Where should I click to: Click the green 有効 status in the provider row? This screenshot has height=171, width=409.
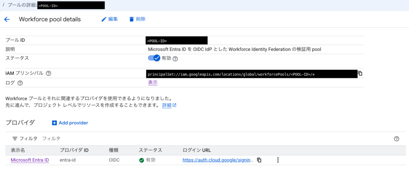[x=147, y=160]
